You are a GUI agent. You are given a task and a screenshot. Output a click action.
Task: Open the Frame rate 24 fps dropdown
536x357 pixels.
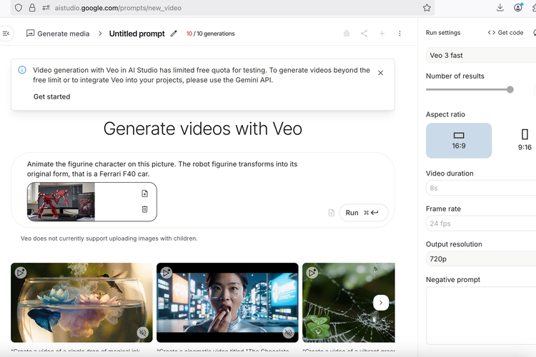(x=481, y=223)
